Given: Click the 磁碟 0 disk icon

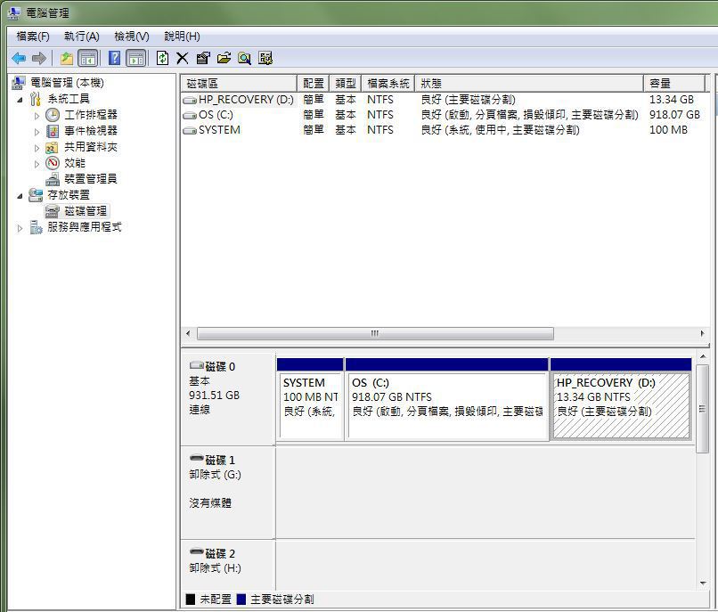Looking at the screenshot, I should click(197, 365).
